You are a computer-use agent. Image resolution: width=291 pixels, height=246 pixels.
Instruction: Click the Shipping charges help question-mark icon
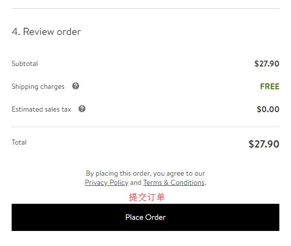[76, 86]
